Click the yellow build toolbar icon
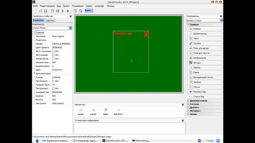This screenshot has width=255, height=143. [52, 11]
